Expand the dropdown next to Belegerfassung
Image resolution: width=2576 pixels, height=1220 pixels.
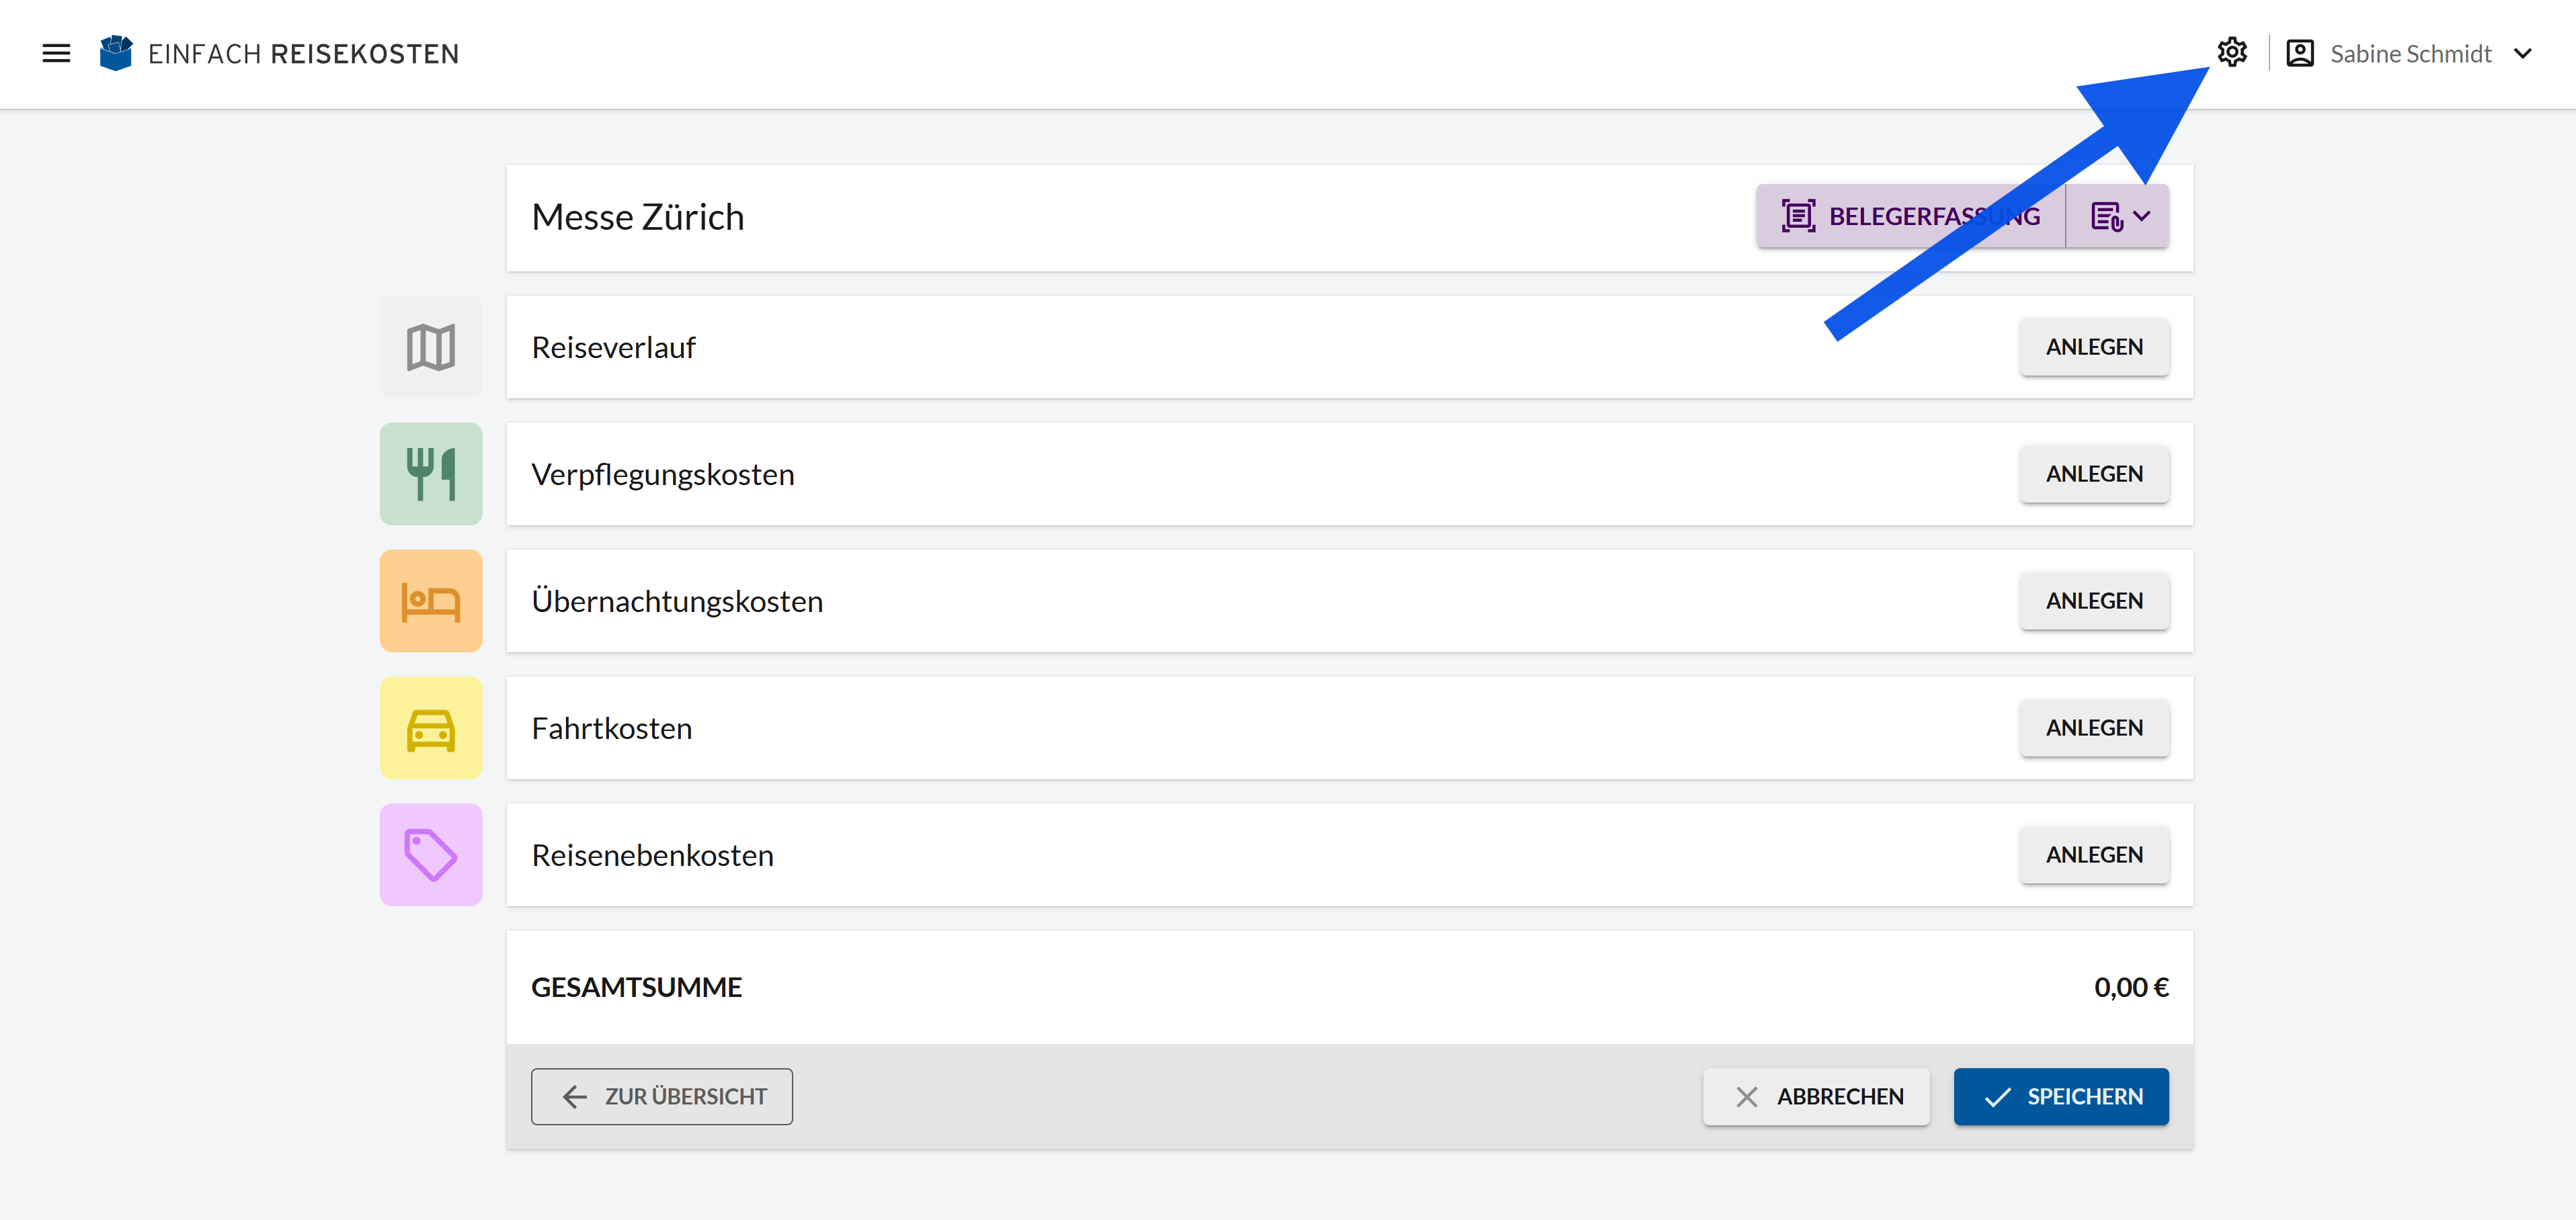coord(2118,216)
